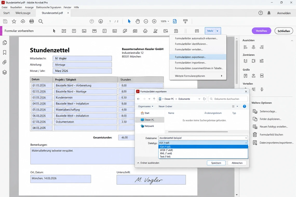Click the link chain icon in form toolbar
296x197 pixels.
point(125,31)
